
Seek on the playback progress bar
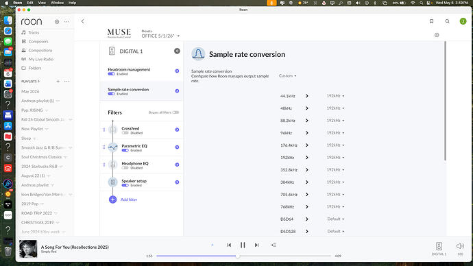243,256
